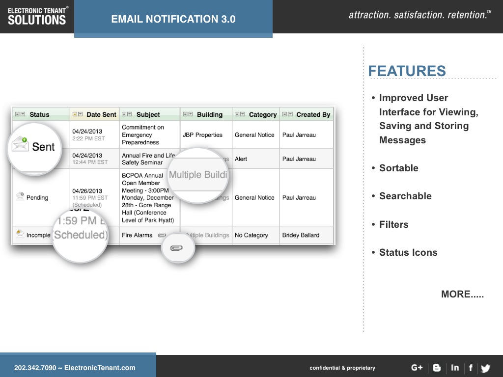This screenshot has height=377, width=503.
Task: Click the Google+ icon in footer
Action: point(417,368)
